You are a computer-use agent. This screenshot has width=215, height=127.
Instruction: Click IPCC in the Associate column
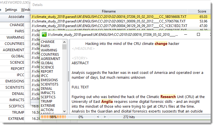pyautogui.click(x=21, y=75)
